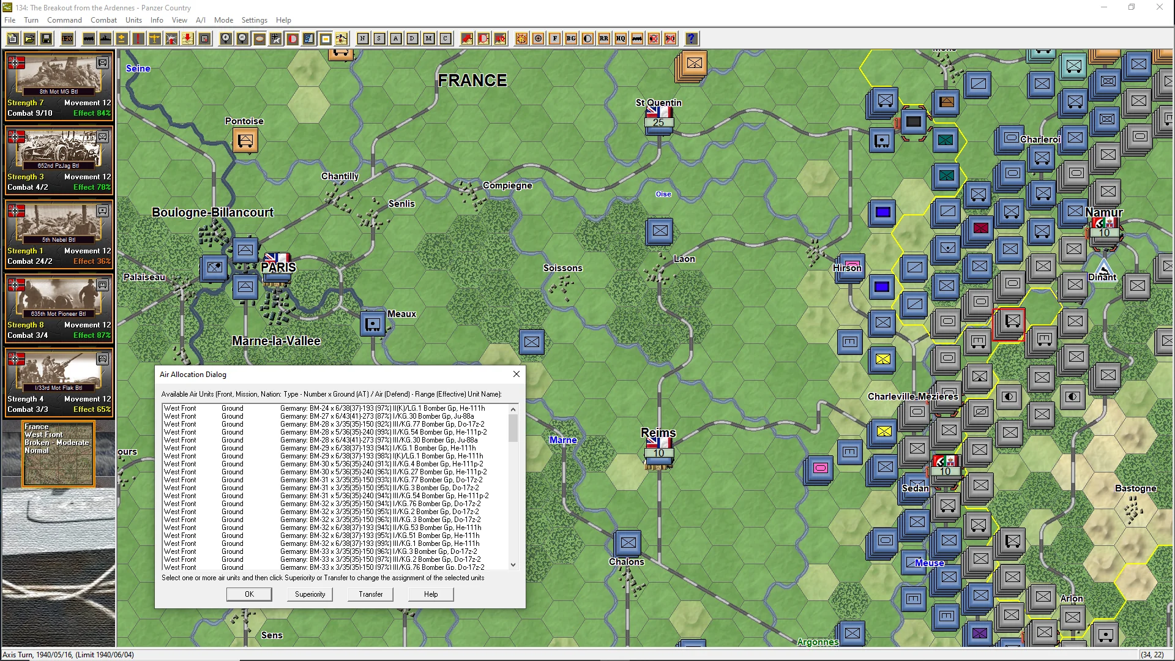The height and width of the screenshot is (661, 1175).
Task: Click the red down-arrow map icon
Action: coord(188,39)
